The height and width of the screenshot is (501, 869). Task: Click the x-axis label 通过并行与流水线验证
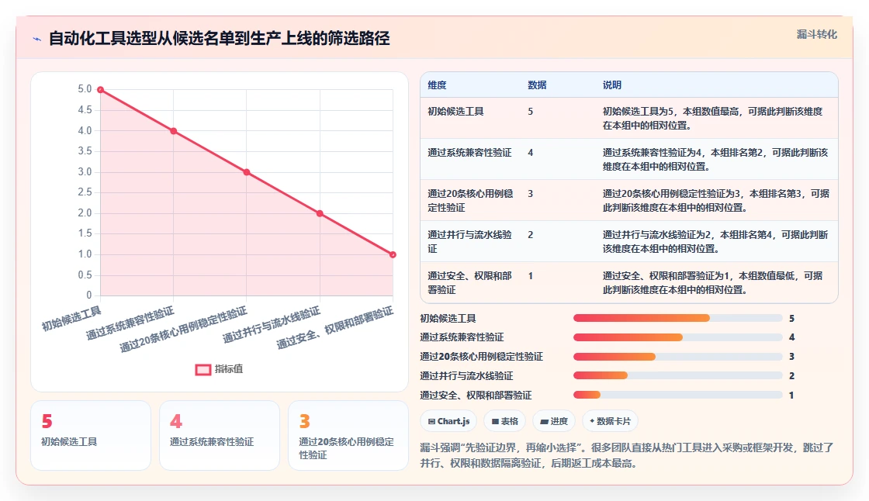pos(272,325)
